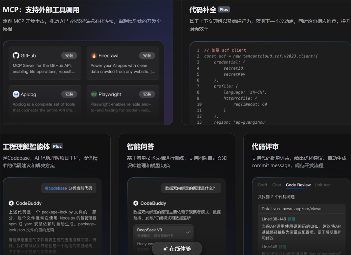This screenshot has height=255, width=351.
Task: Click the sparkle icon on 在线体验 button
Action: pyautogui.click(x=165, y=249)
